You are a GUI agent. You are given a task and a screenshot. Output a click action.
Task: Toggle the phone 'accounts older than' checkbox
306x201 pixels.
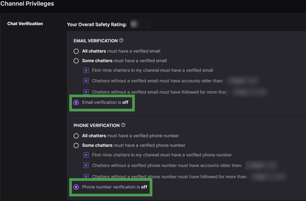[x=86, y=165]
